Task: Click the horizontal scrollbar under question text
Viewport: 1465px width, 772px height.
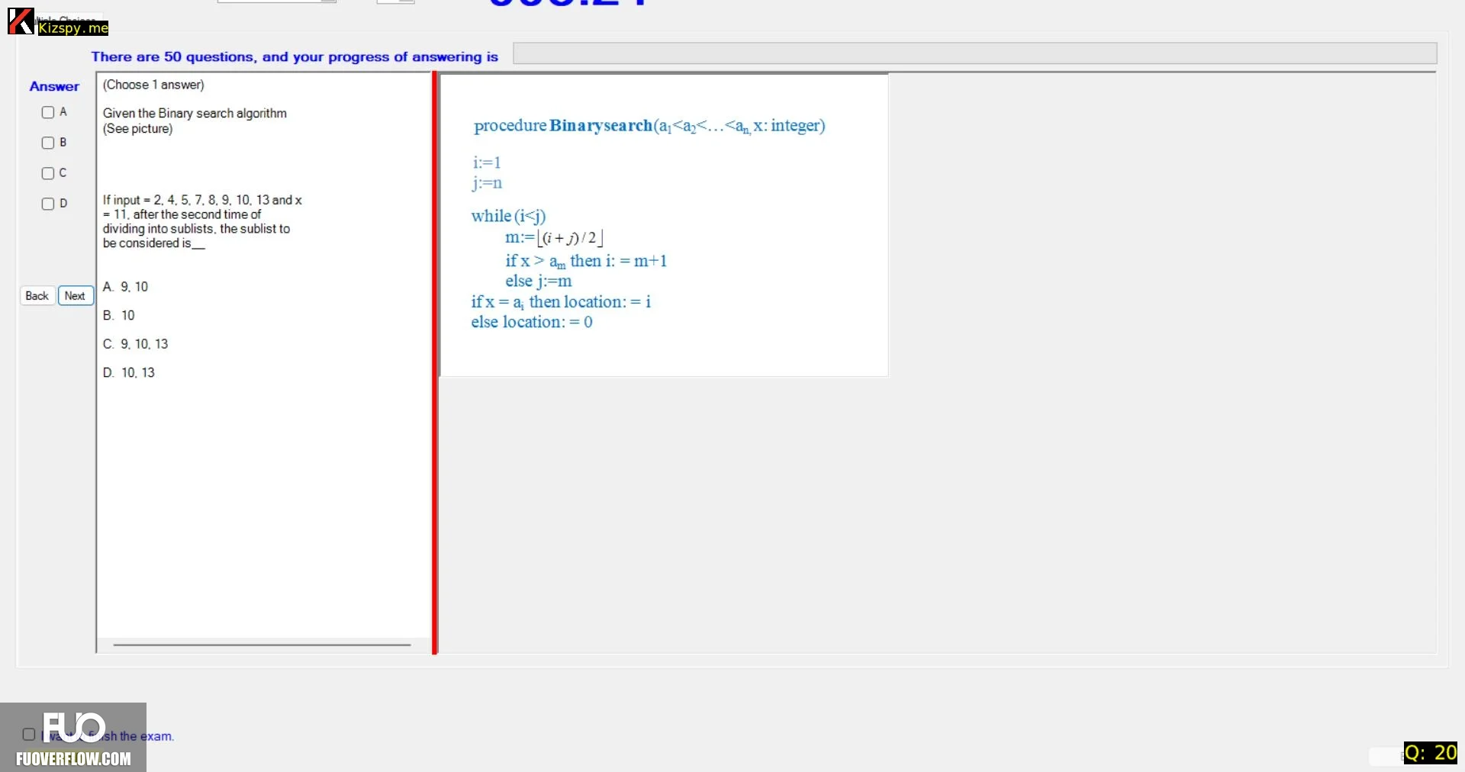Action: tap(262, 645)
